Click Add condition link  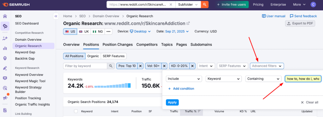click(x=181, y=89)
